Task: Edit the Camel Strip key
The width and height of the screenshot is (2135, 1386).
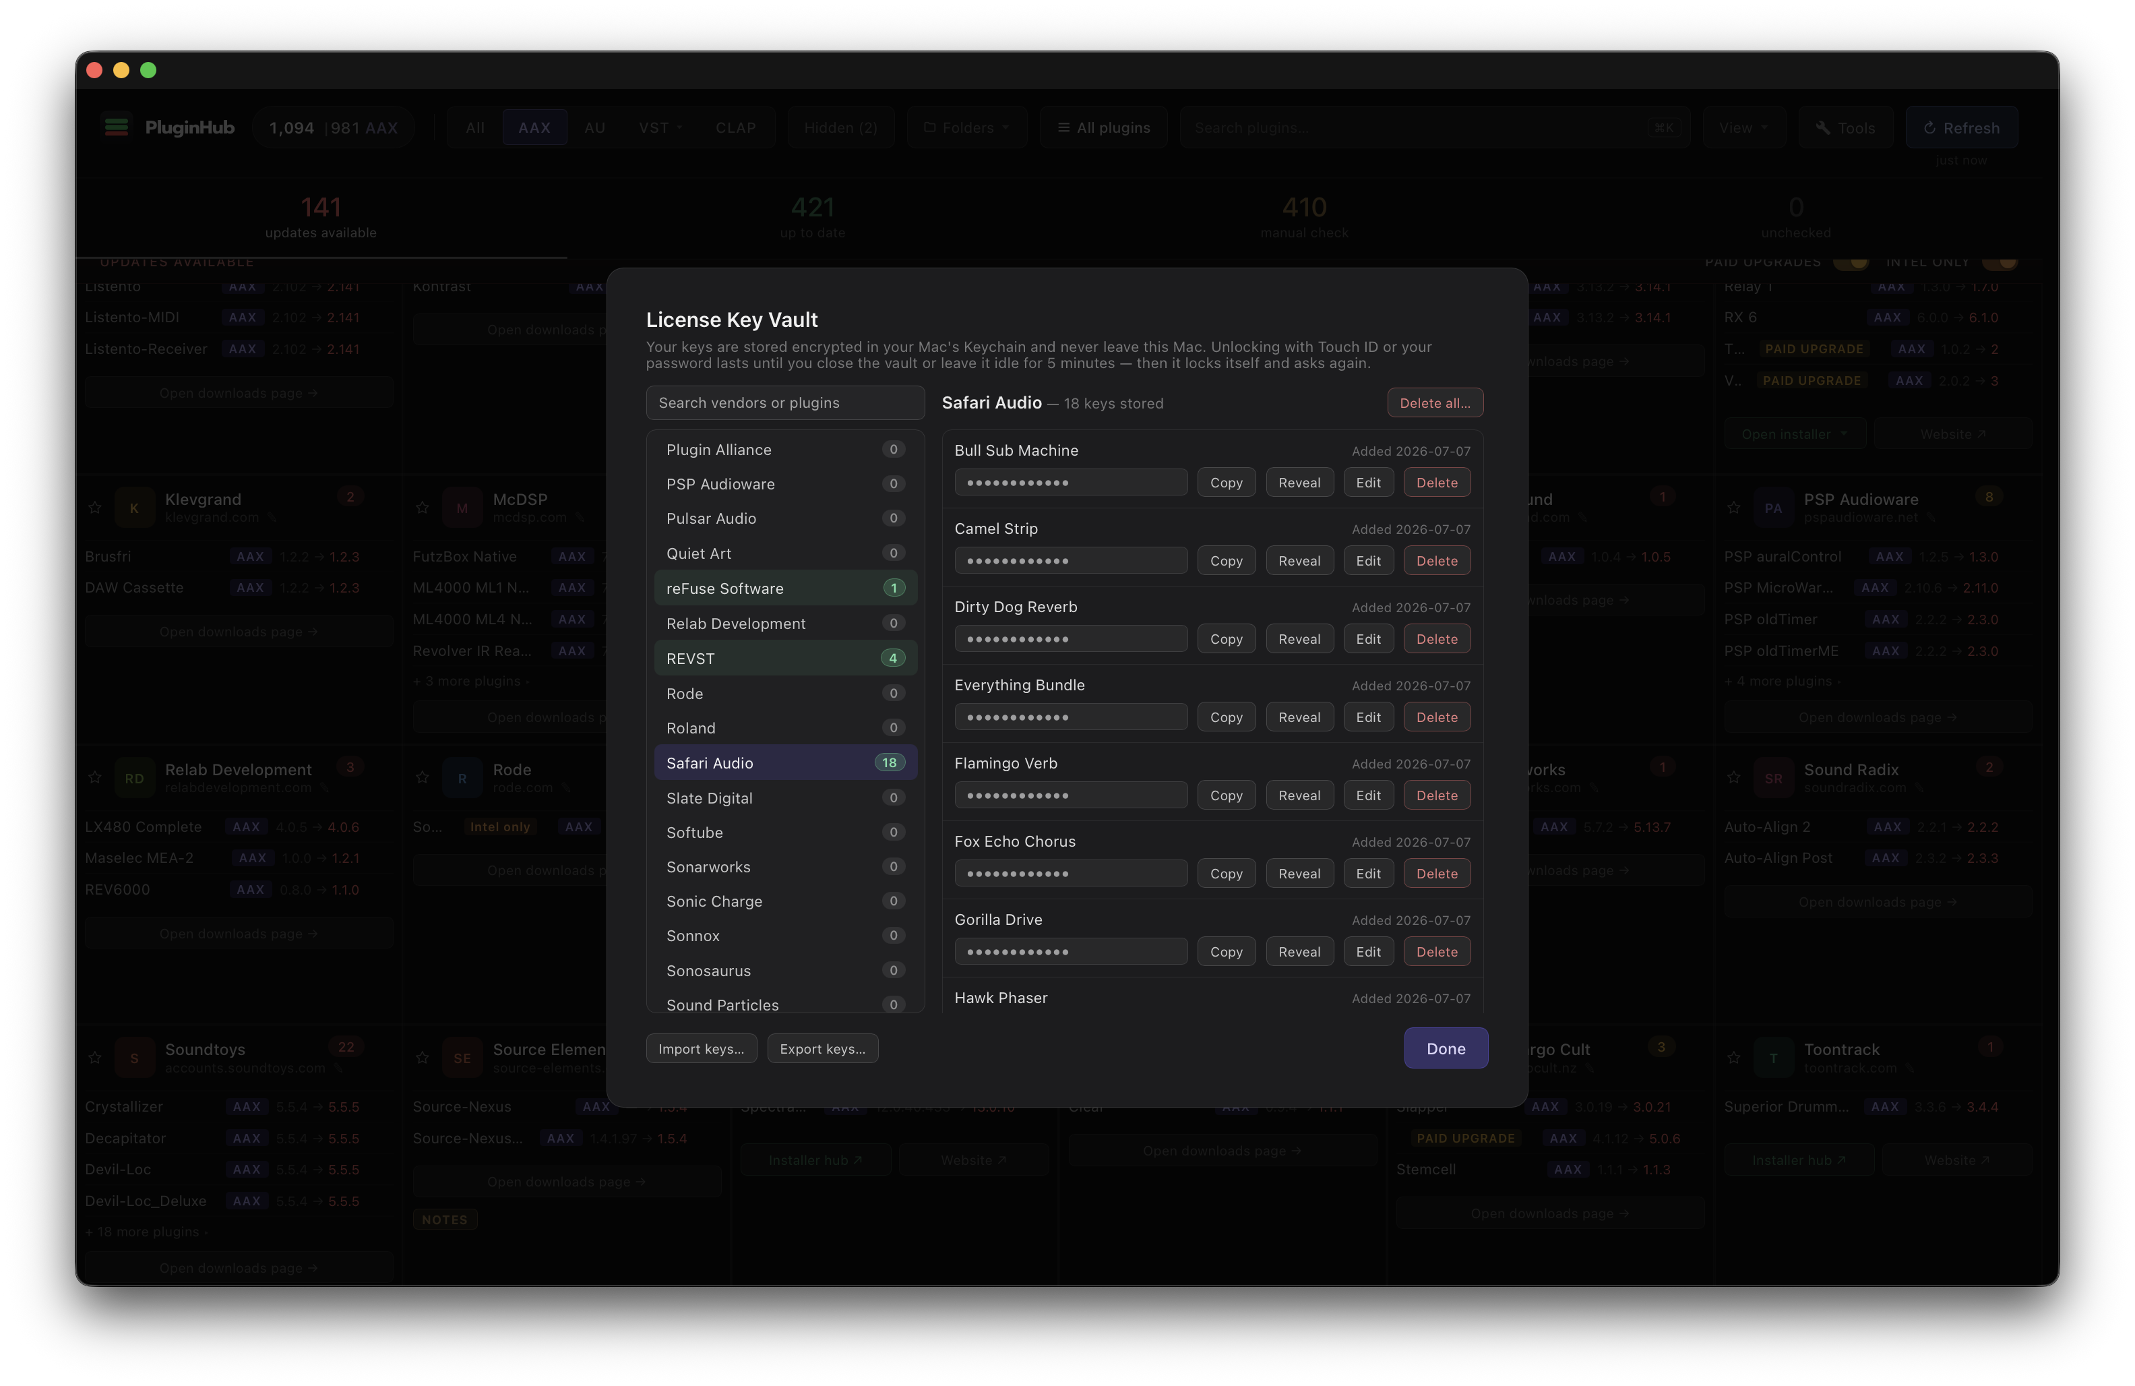Action: [x=1368, y=561]
